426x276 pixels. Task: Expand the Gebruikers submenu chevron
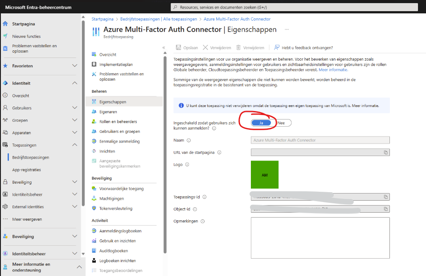75,108
